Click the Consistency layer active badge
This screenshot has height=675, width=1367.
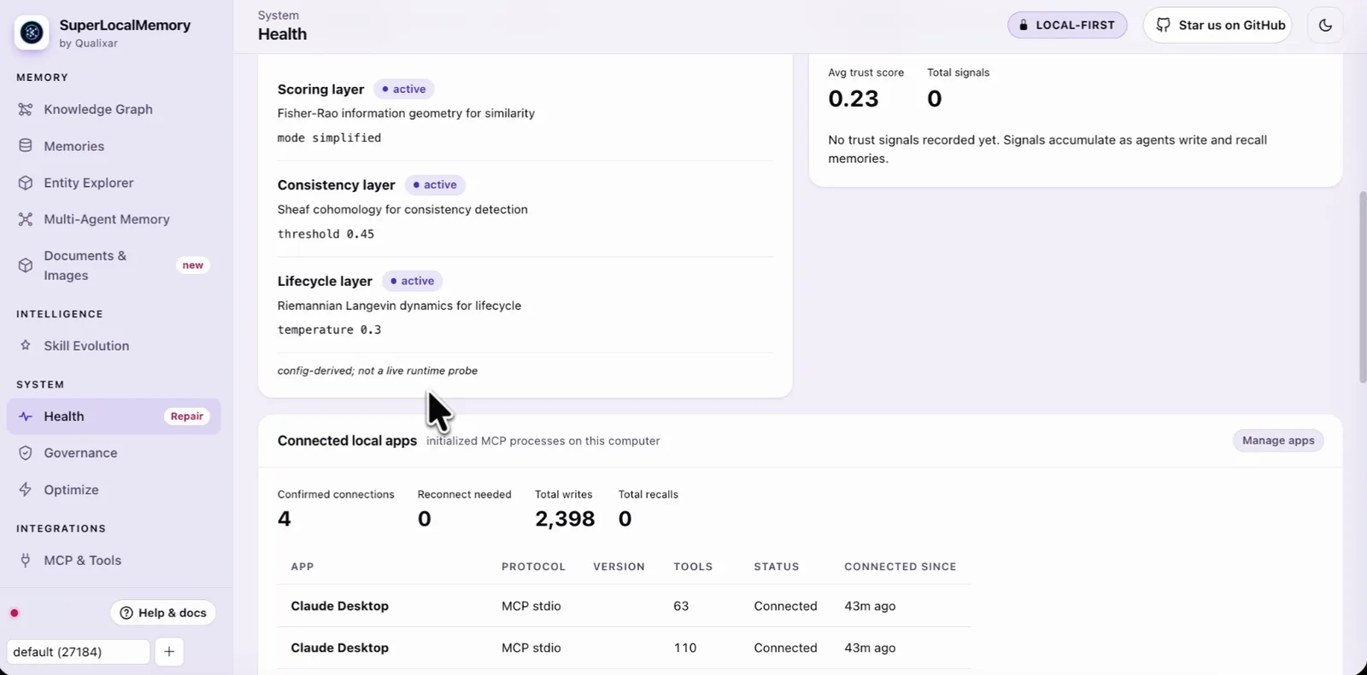click(435, 184)
